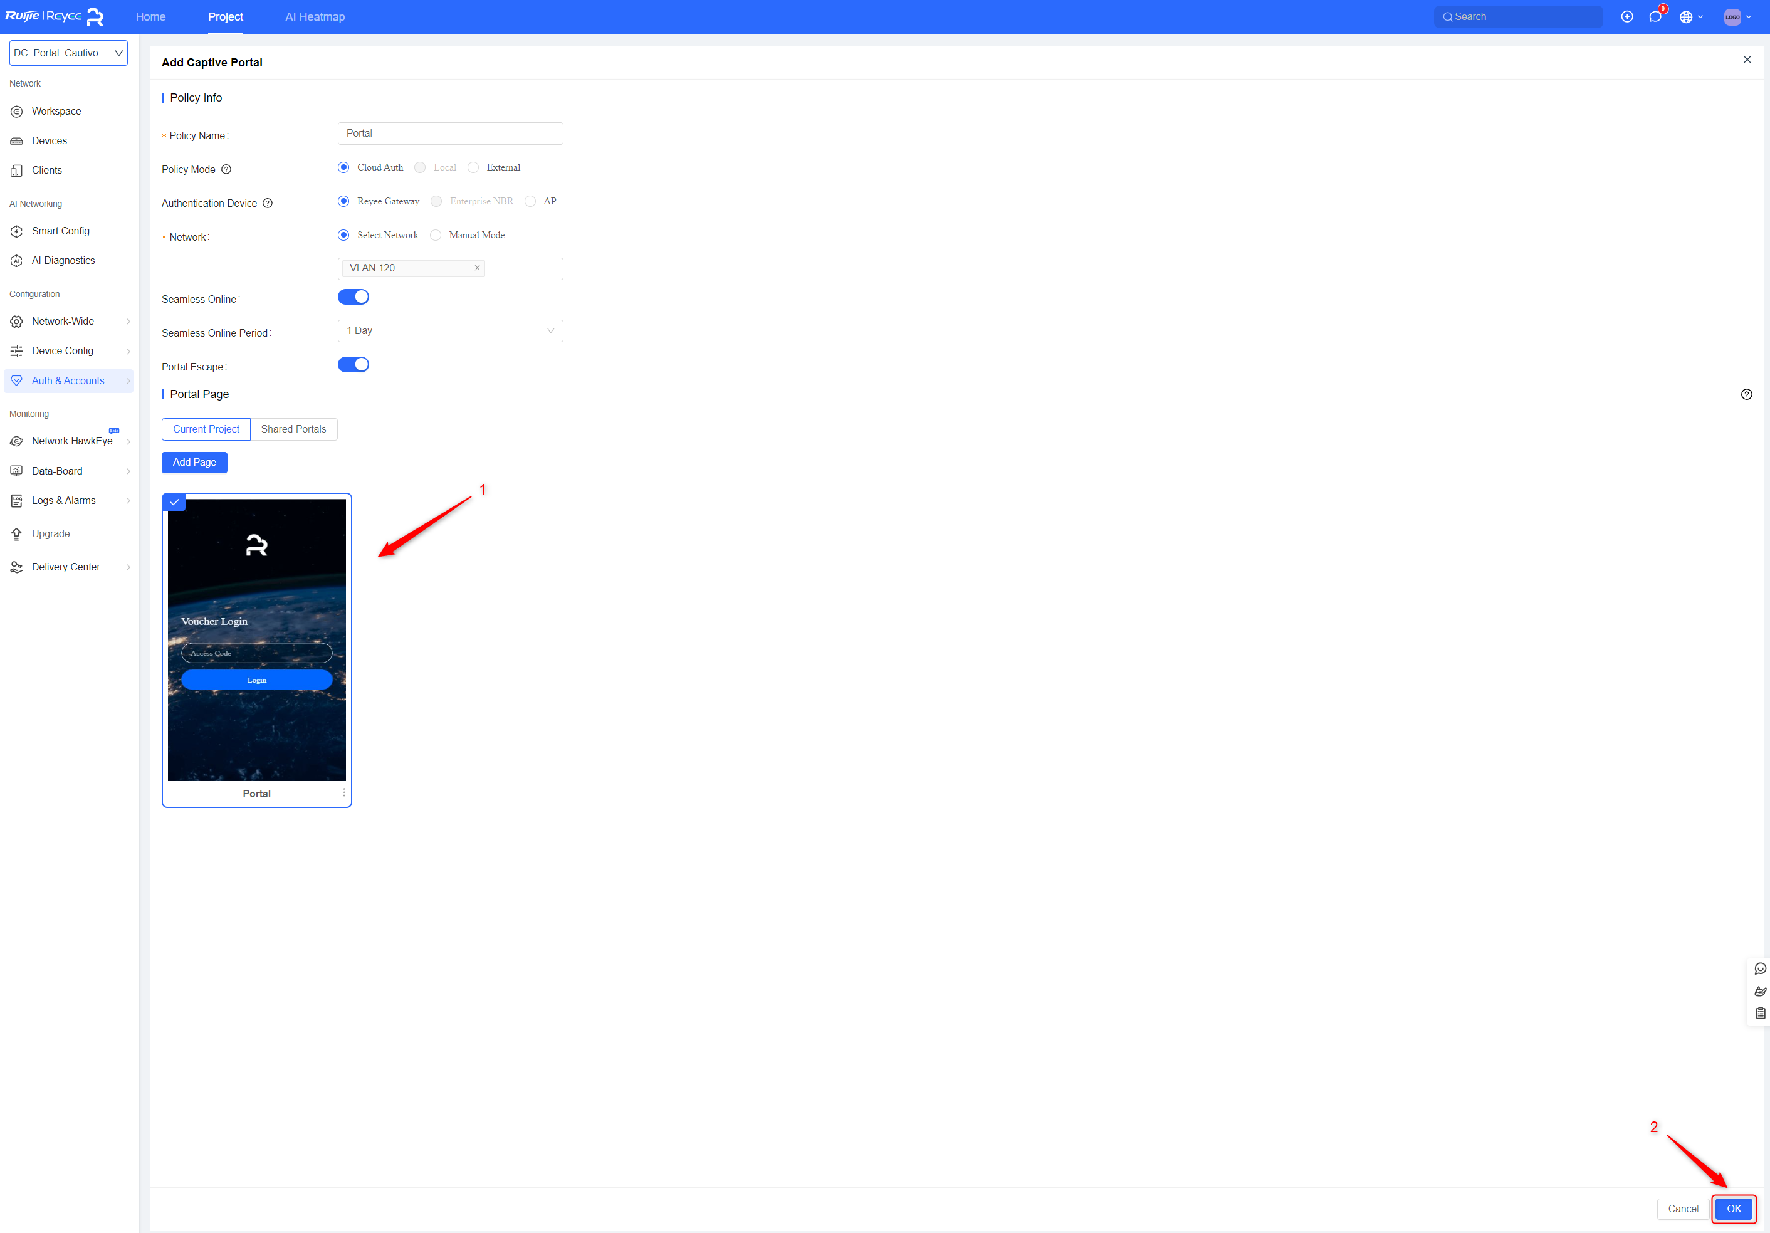The height and width of the screenshot is (1233, 1770).
Task: Click the Cancel button
Action: pos(1682,1209)
